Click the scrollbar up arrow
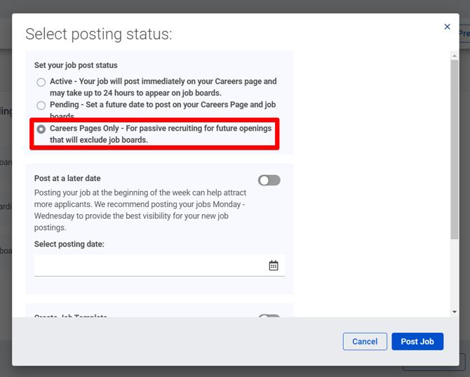This screenshot has width=470, height=377. 455,55
